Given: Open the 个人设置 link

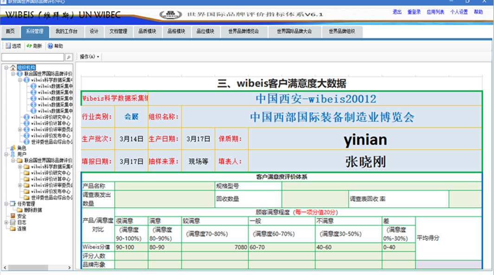Looking at the screenshot, I should pyautogui.click(x=459, y=12).
